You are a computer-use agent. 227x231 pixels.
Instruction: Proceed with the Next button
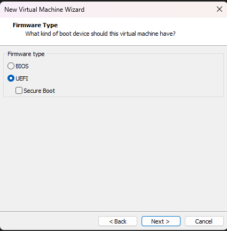pos(161,221)
